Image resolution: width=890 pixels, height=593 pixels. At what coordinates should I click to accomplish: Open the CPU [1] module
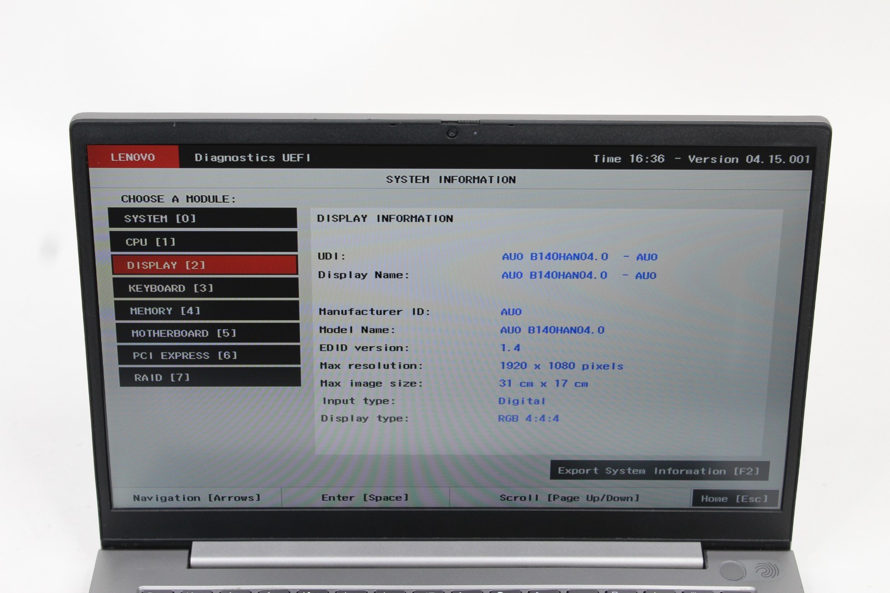(x=204, y=241)
